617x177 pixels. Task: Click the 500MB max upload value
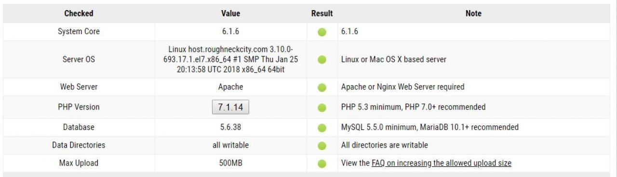(x=230, y=163)
